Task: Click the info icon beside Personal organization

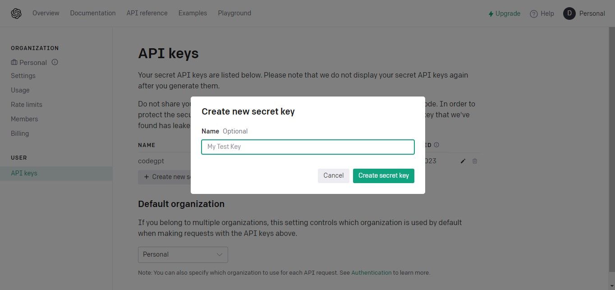Action: (55, 62)
